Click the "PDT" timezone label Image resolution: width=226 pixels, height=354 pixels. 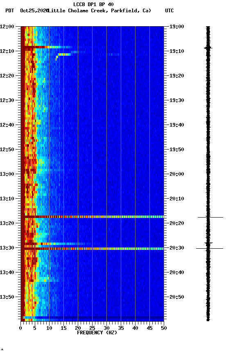(x=10, y=11)
